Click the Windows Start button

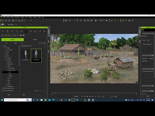click(x=2, y=100)
